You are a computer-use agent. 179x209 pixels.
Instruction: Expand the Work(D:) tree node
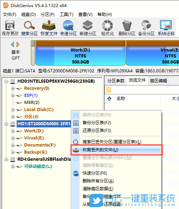click(x=13, y=131)
